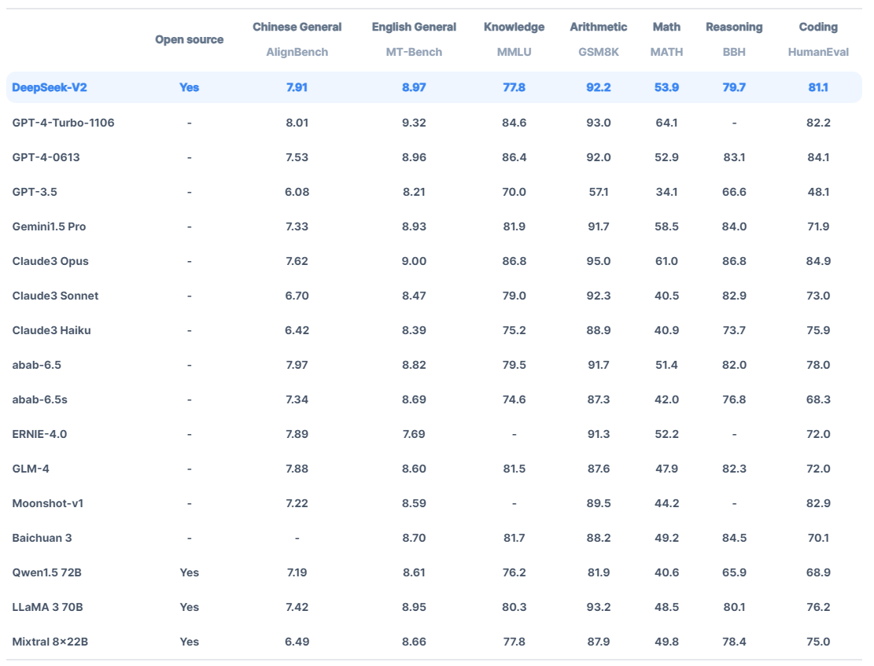Select the "Chinese General" column header
Viewport: 874px width, 666px height.
pyautogui.click(x=297, y=27)
